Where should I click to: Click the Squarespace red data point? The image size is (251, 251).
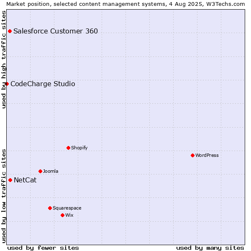point(50,208)
